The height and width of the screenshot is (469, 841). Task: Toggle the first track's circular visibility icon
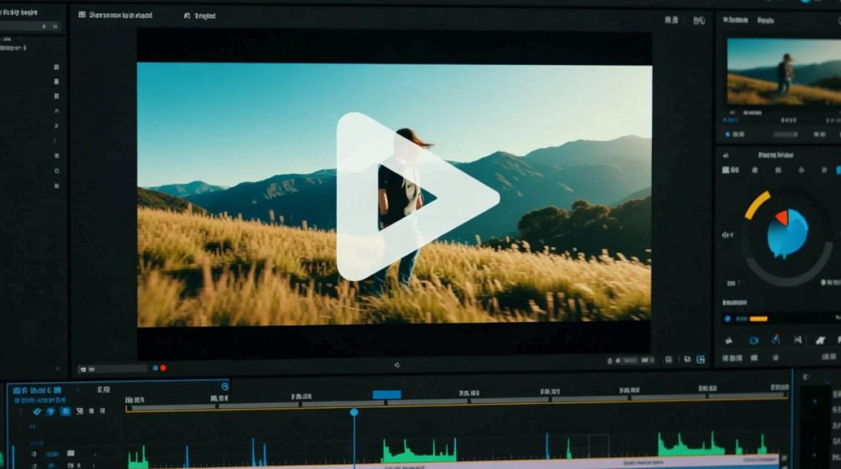pyautogui.click(x=34, y=453)
